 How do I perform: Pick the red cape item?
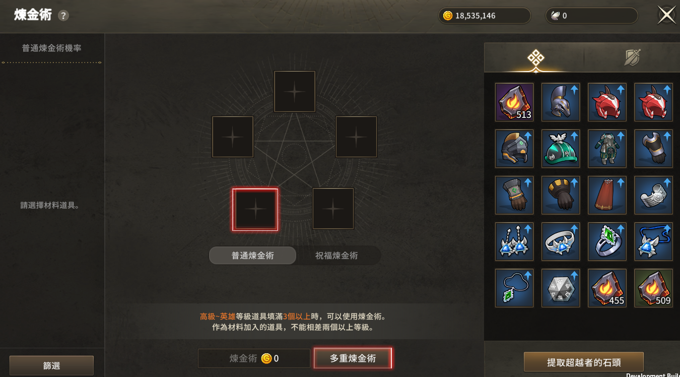coord(607,195)
